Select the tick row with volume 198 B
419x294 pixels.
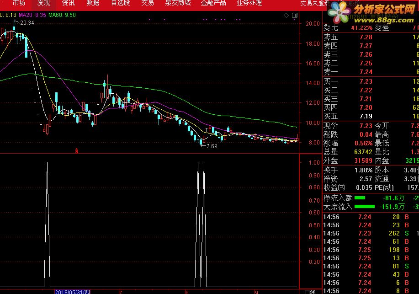tap(371, 250)
